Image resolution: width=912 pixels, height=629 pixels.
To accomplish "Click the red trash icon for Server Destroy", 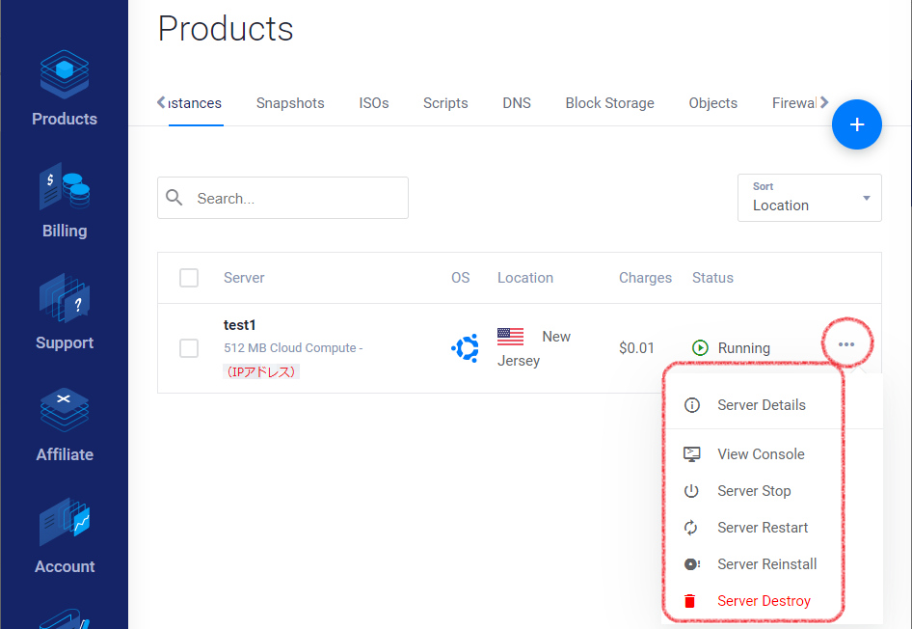I will [690, 600].
